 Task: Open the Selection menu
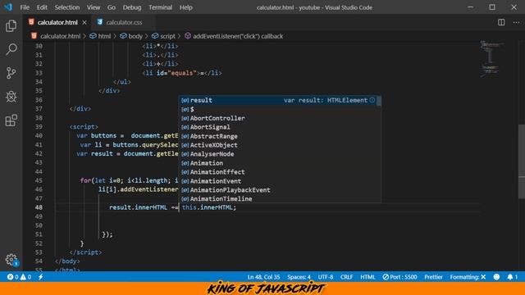click(67, 7)
